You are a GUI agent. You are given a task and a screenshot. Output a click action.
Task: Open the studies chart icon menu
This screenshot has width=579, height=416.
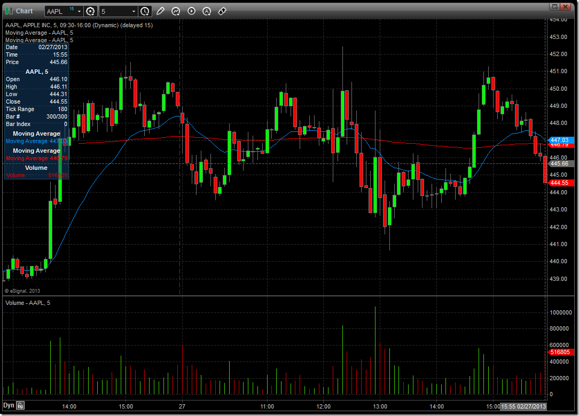[x=176, y=11]
